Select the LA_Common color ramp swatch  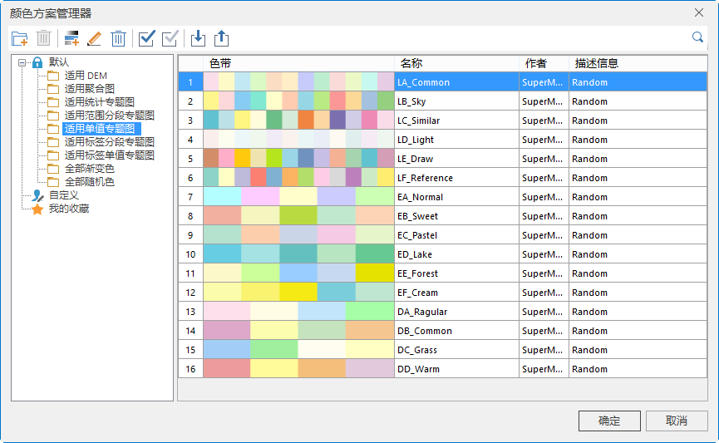pyautogui.click(x=298, y=81)
